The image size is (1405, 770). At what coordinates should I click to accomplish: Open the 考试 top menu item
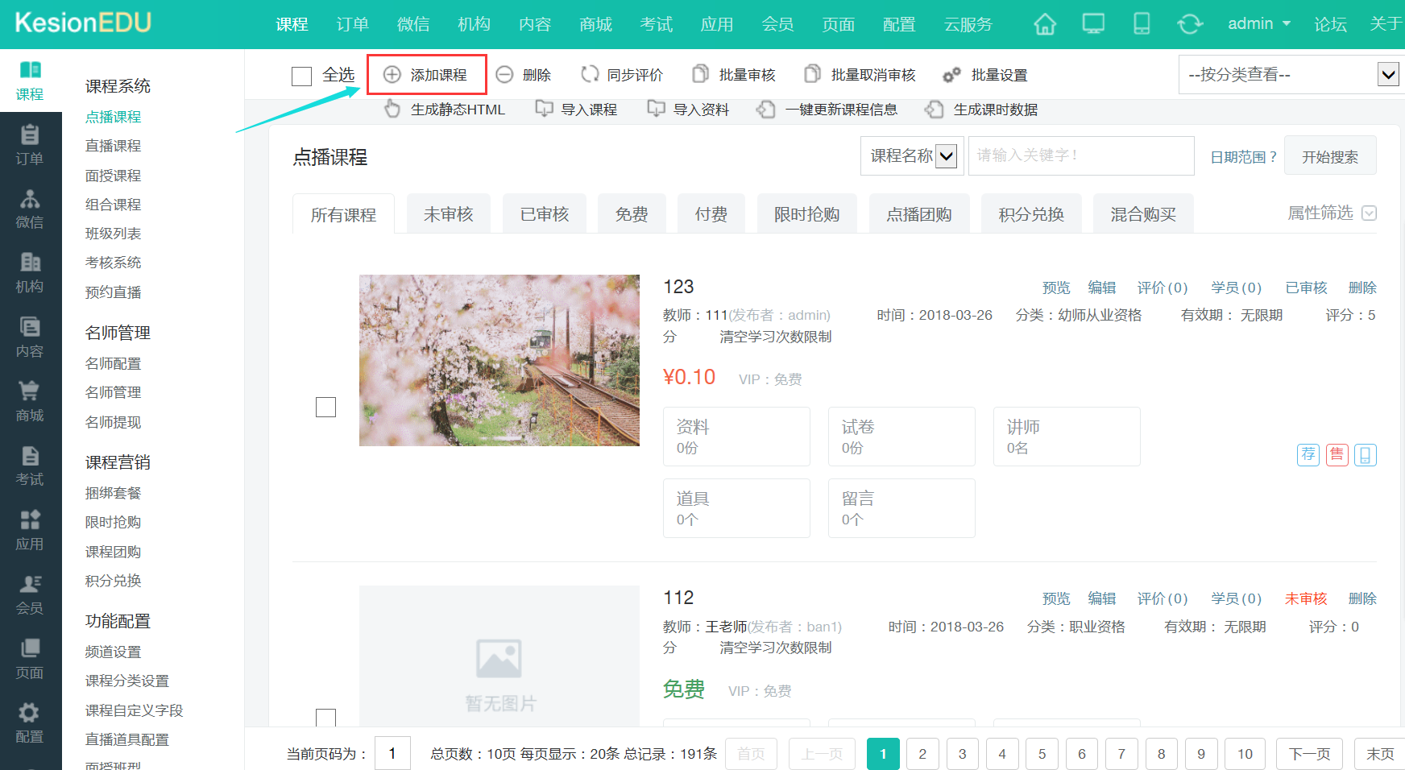coord(656,24)
